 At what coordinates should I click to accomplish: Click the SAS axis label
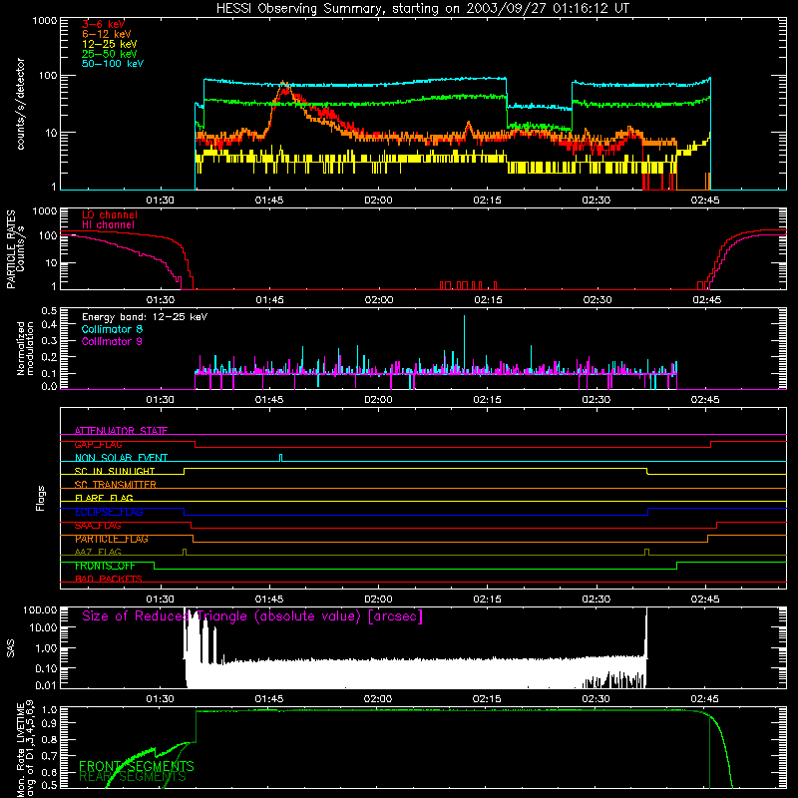[11, 647]
